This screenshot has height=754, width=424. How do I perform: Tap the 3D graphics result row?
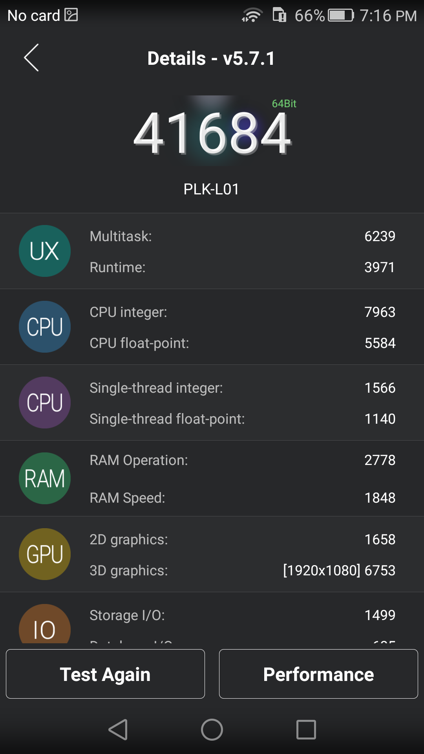tap(242, 570)
